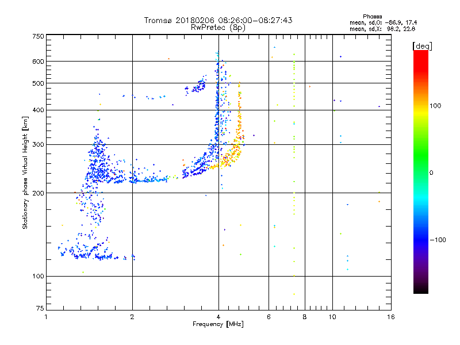The height and width of the screenshot is (345, 460).
Task: Click the '500' y-axis tick label
Action: coord(39,83)
